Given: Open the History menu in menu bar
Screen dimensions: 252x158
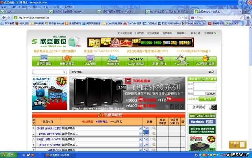Looking at the screenshot, I should coord(37,7).
